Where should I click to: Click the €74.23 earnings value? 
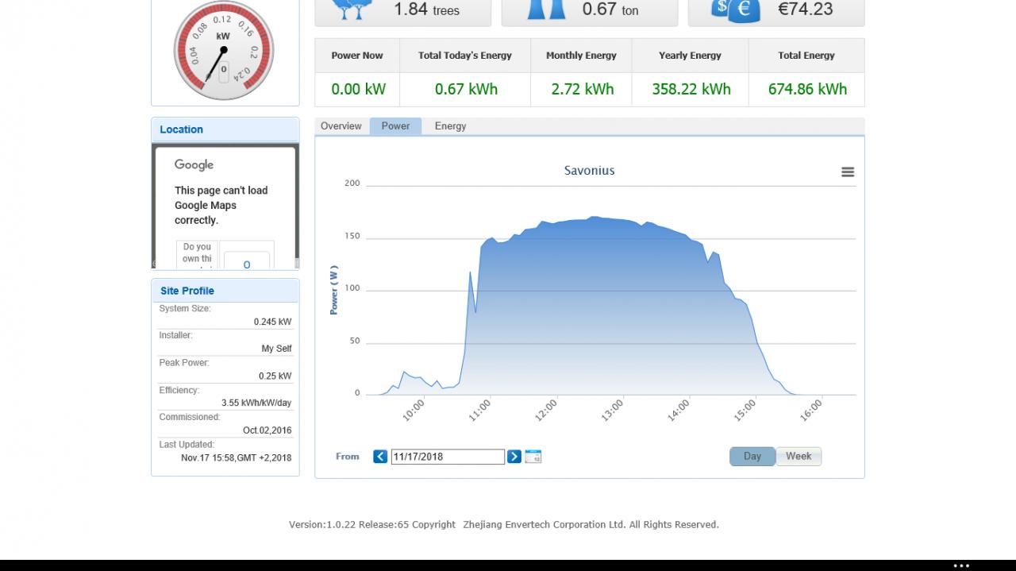(806, 10)
